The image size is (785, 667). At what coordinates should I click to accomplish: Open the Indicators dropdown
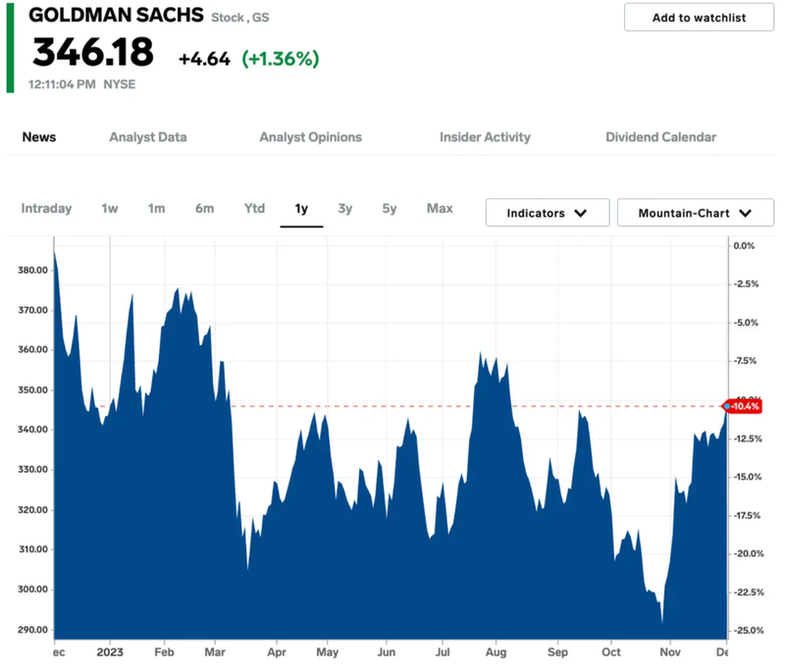coord(548,213)
